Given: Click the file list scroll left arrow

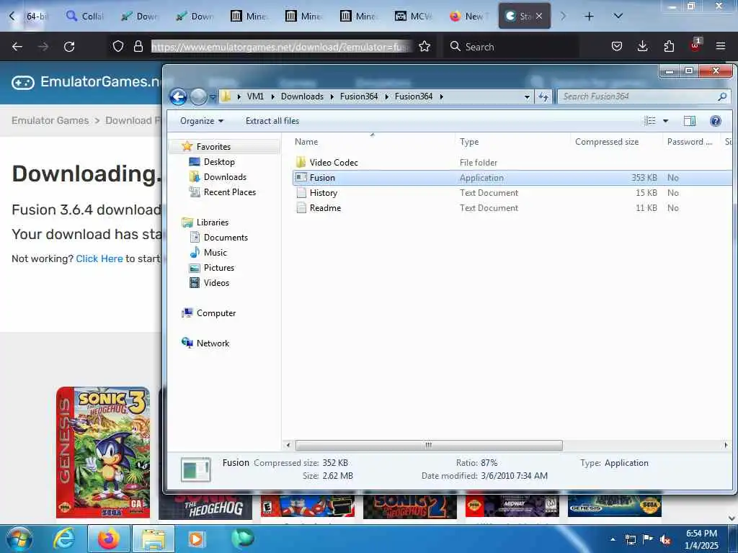Looking at the screenshot, I should [288, 445].
